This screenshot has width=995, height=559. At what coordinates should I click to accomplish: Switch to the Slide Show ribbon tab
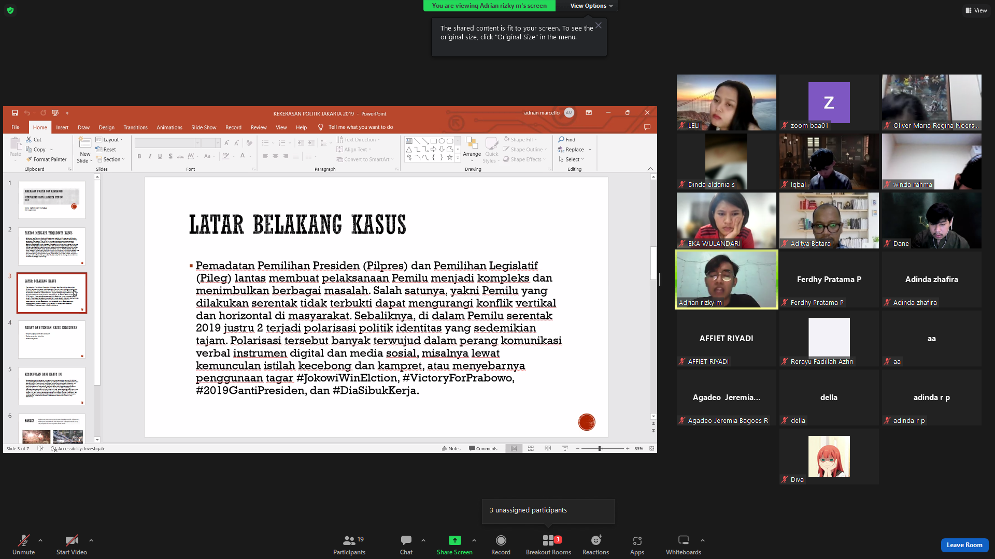(204, 127)
